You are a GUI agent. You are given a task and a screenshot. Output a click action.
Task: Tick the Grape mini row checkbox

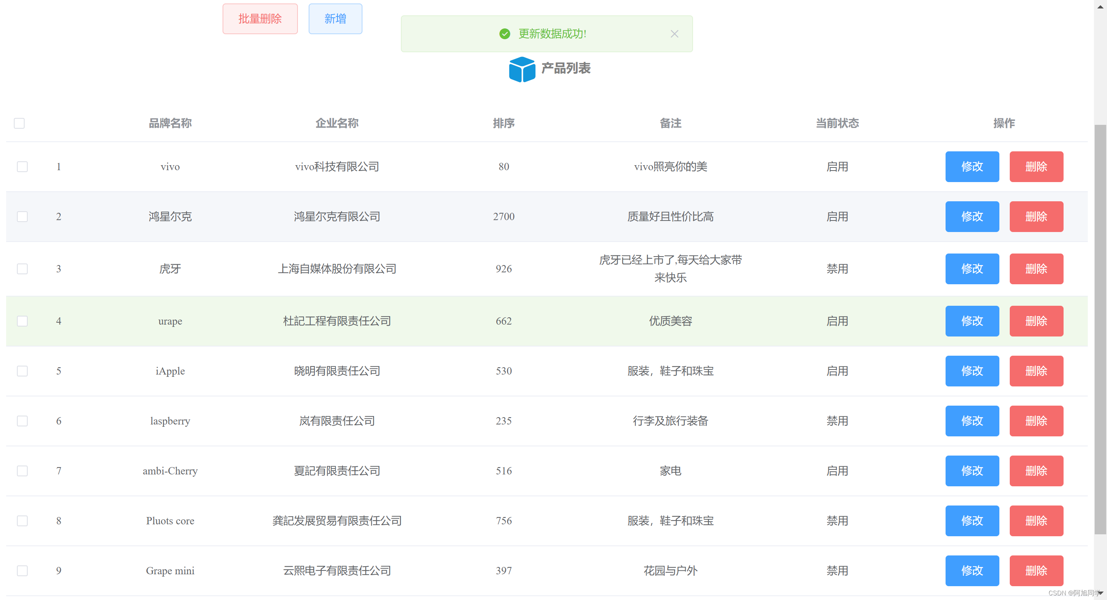tap(22, 571)
